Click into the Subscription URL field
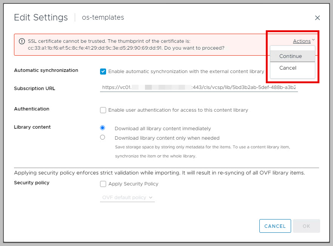Image resolution: width=333 pixels, height=246 pixels. point(199,87)
